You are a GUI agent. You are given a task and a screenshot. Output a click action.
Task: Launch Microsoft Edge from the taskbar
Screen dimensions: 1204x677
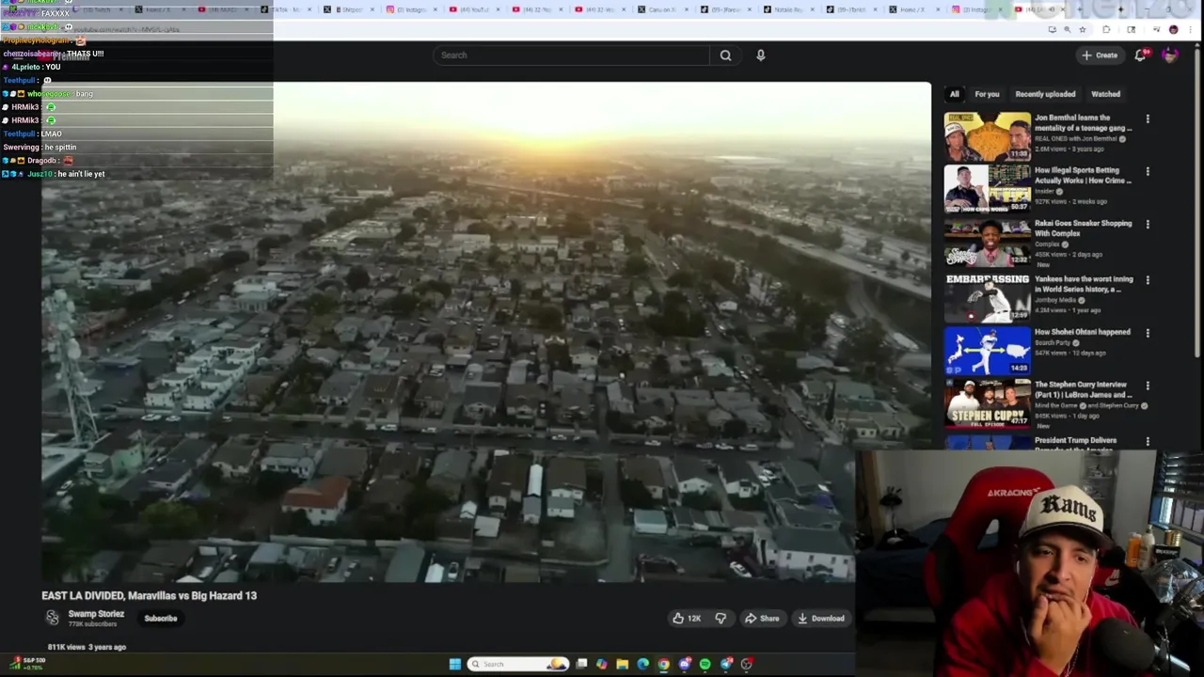click(x=642, y=664)
